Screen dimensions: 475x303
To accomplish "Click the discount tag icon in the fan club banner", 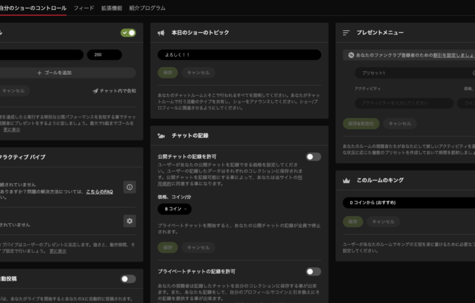I will tap(352, 55).
